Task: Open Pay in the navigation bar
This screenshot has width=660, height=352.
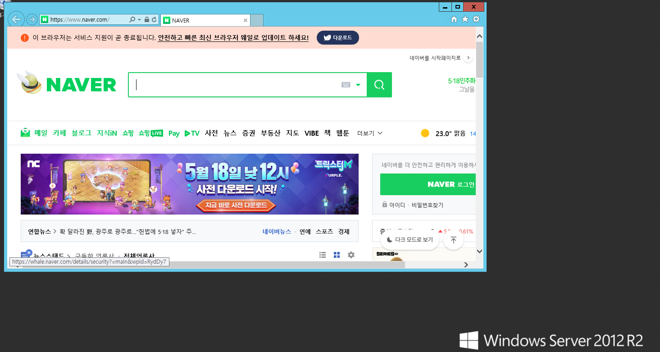Action: pos(174,133)
